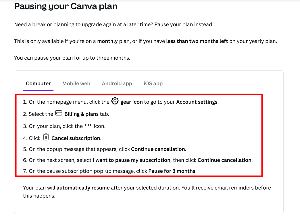300x216 pixels.
Task: Switch to the Mobile web tab
Action: point(76,84)
